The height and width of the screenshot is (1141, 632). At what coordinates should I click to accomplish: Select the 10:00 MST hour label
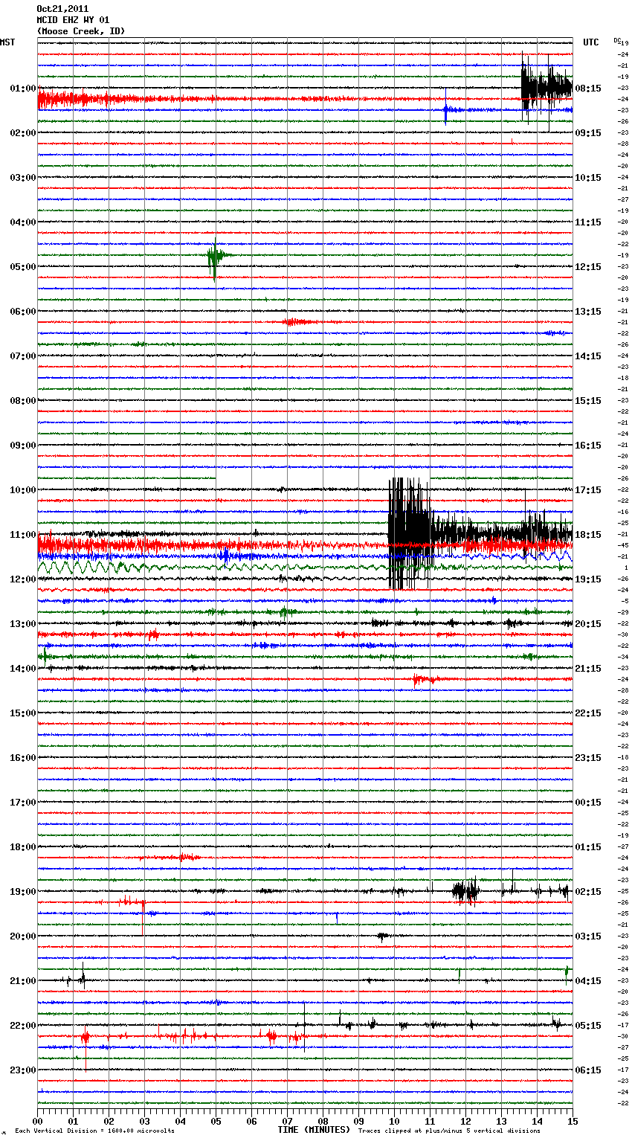[23, 490]
